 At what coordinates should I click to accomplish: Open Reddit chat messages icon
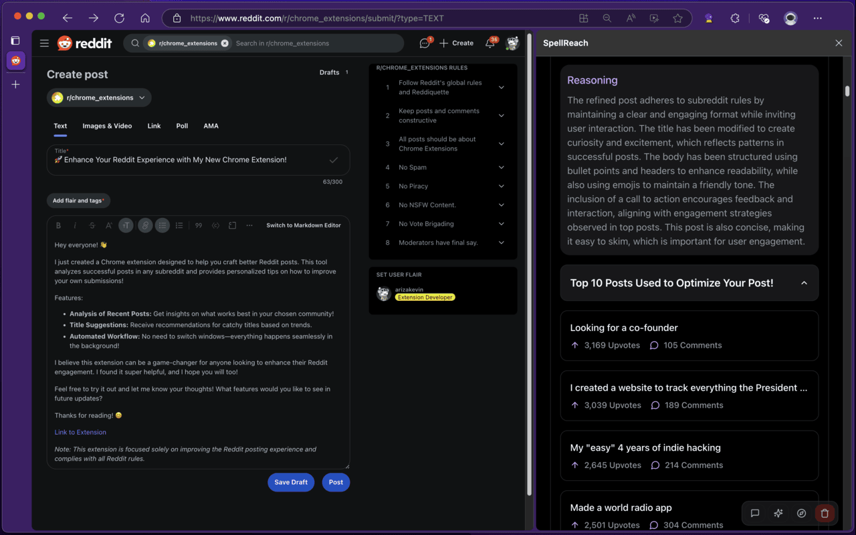click(425, 43)
